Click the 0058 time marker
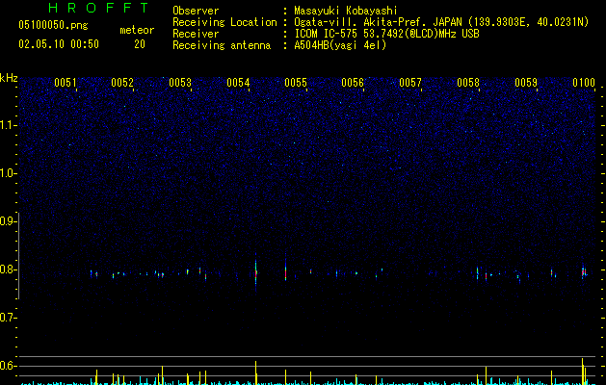 pos(468,83)
